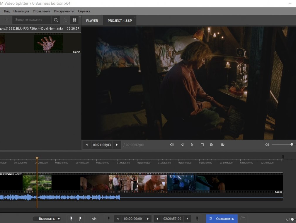The image size is (296, 223).
Task: Add a marker with the flag-pin icon
Action: pyautogui.click(x=71, y=219)
